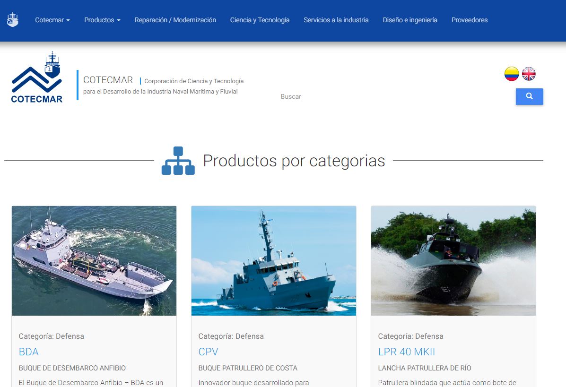Click the small ship logo in navbar
This screenshot has width=566, height=387.
tap(12, 20)
